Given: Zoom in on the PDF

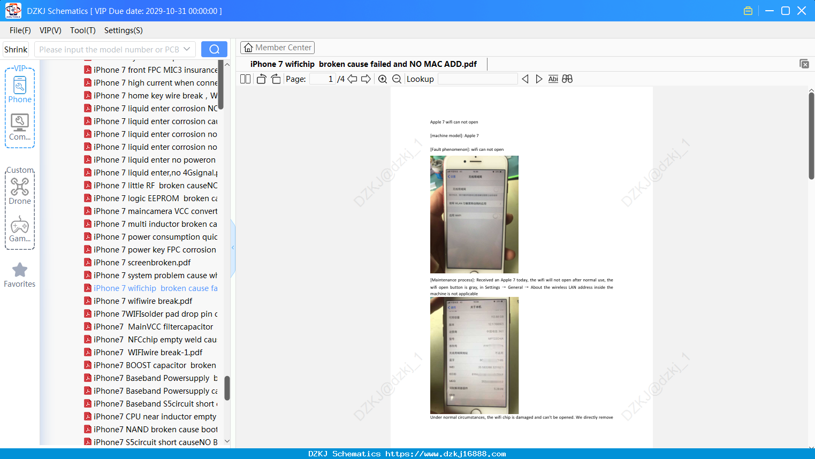Looking at the screenshot, I should pyautogui.click(x=383, y=79).
